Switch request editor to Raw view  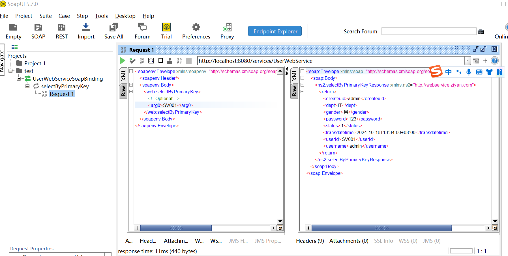(x=123, y=91)
